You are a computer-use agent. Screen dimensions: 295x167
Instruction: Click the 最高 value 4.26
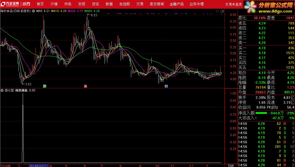pos(291,78)
